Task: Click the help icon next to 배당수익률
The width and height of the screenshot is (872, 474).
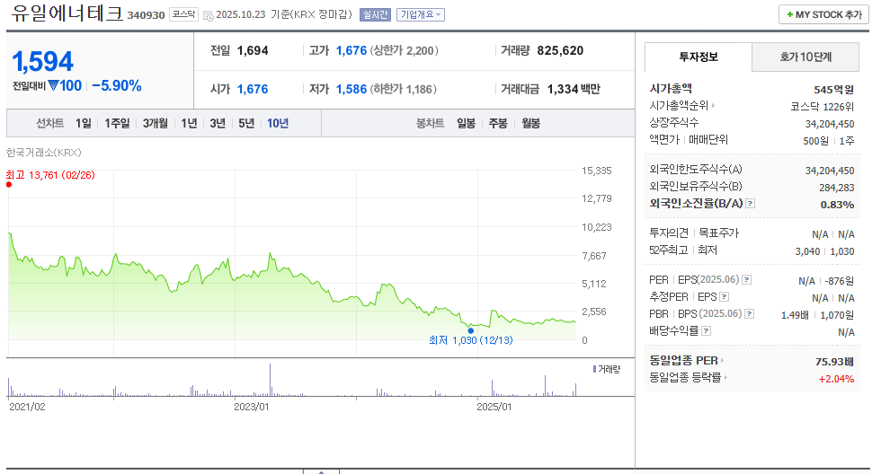Action: tap(707, 331)
